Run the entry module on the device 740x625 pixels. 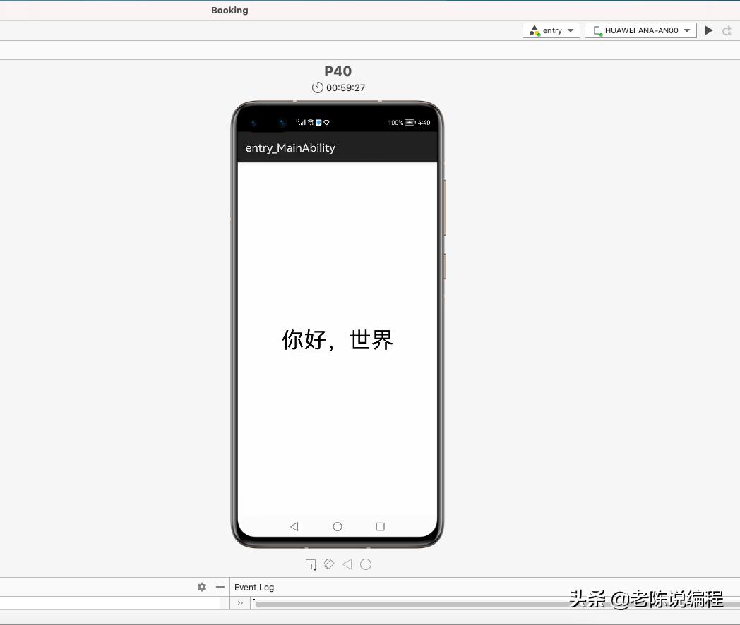coord(709,30)
